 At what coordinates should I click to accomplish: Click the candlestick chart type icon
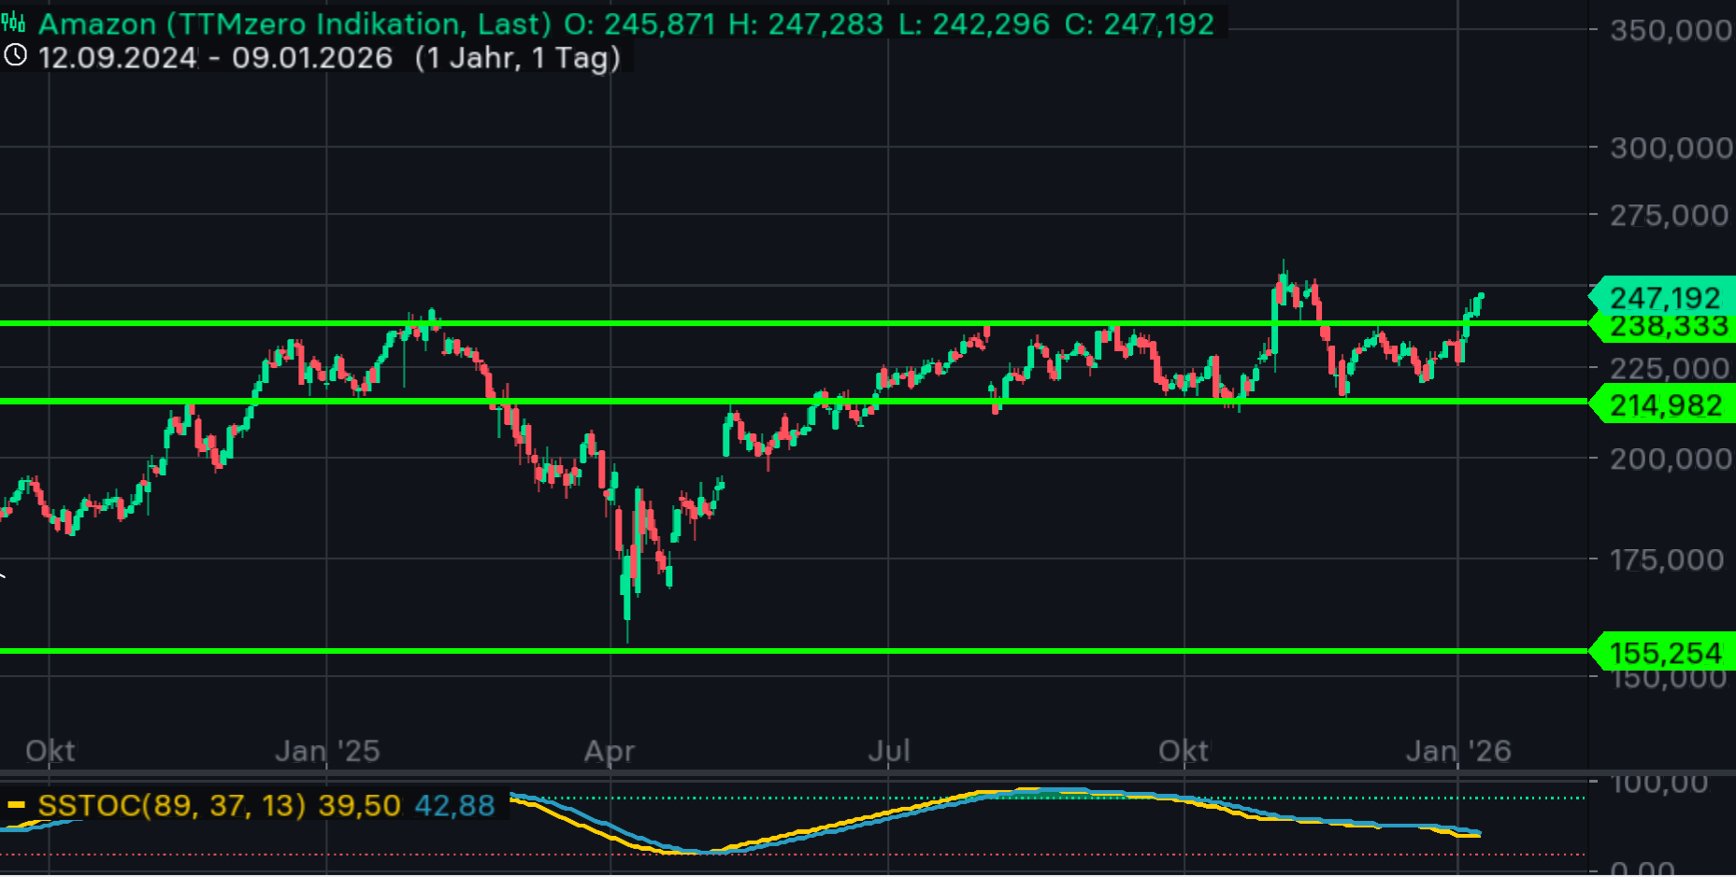tap(13, 22)
